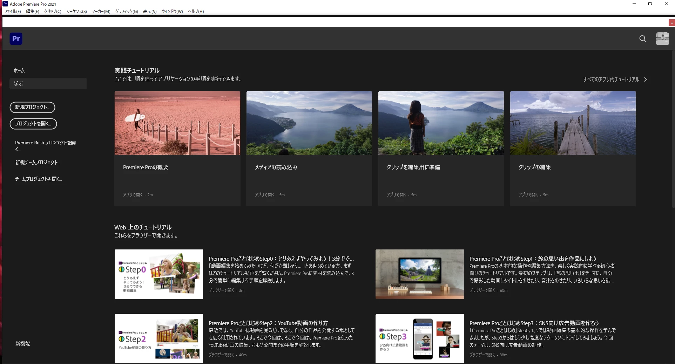This screenshot has height=364, width=675.
Task: Click アプリで開く 2m under Premiere Proの概要
Action: 138,195
